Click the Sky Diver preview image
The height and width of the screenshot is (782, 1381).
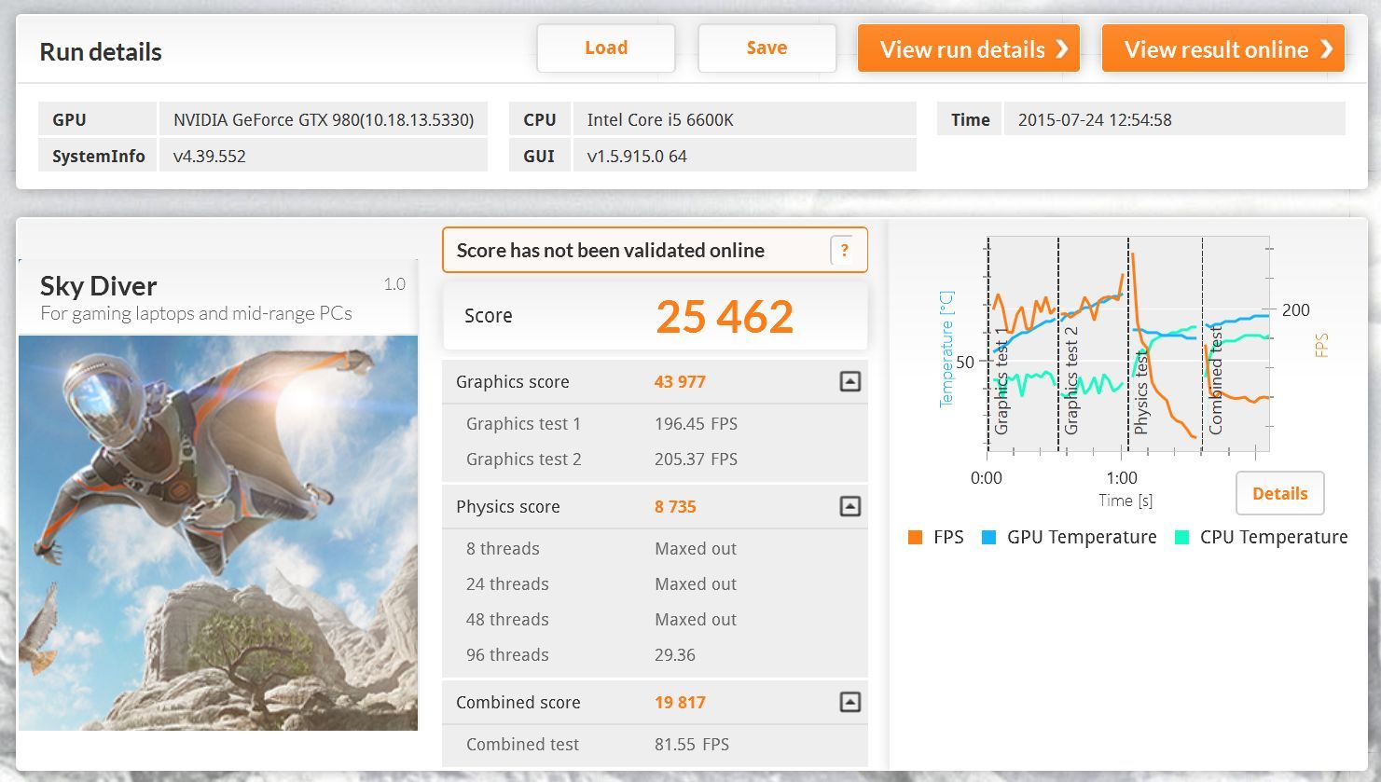point(218,532)
